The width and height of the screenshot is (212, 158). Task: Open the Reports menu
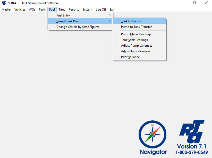[x=74, y=10]
